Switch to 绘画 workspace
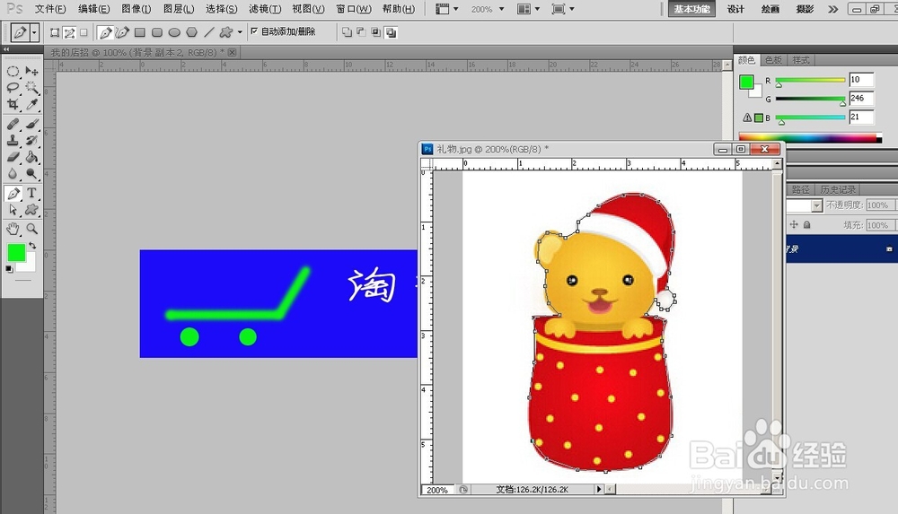Screen dimensions: 898x514 pyautogui.click(x=770, y=9)
